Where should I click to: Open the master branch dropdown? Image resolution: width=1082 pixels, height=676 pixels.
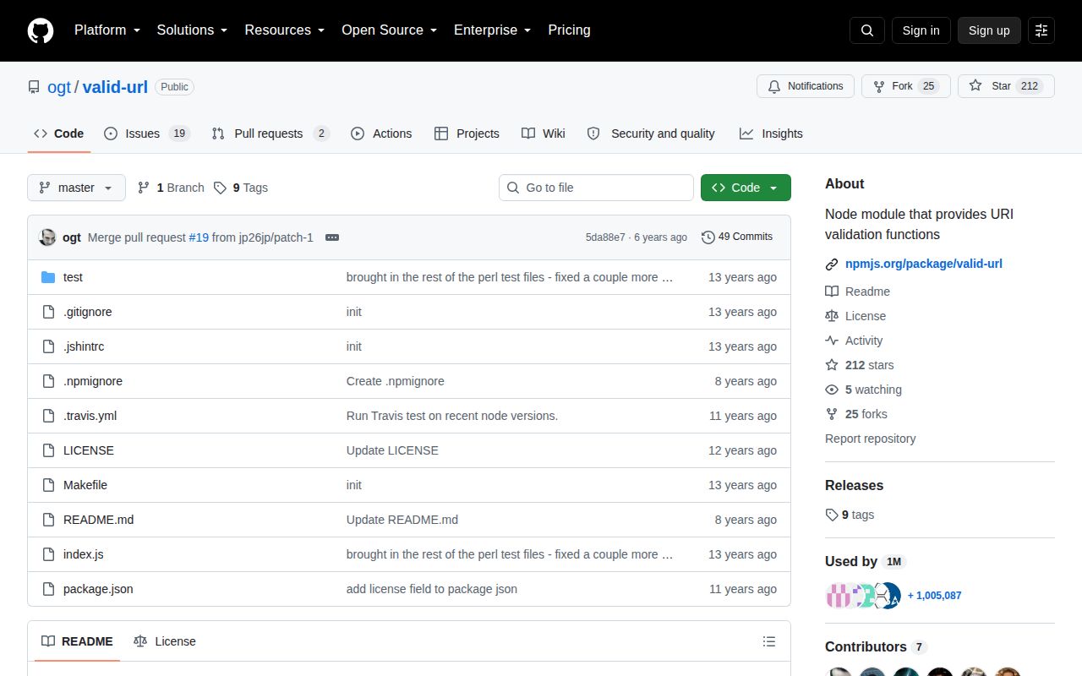[76, 188]
